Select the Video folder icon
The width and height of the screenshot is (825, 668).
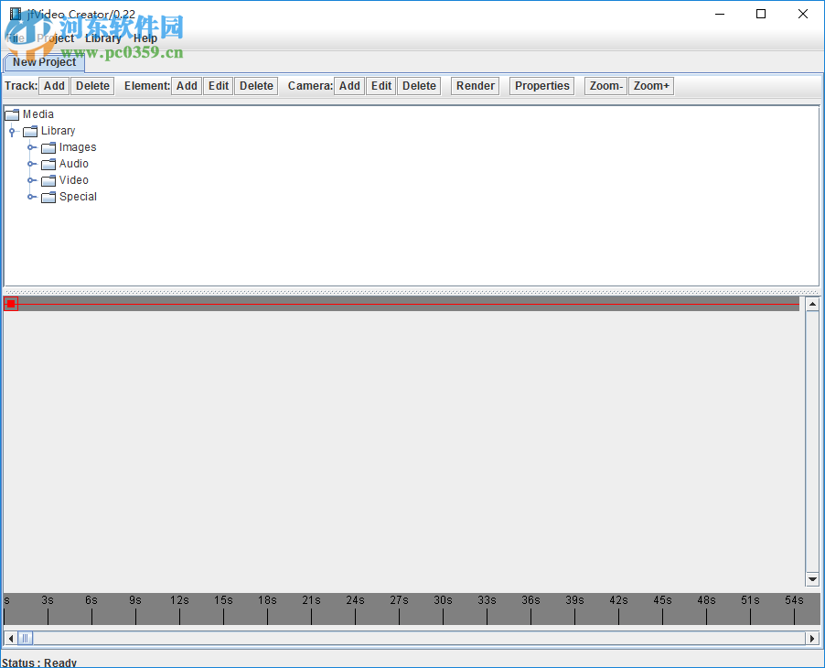point(48,179)
